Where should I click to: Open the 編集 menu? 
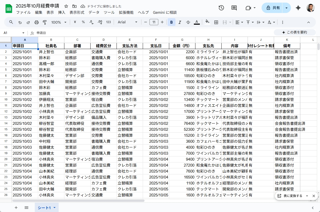(39, 12)
